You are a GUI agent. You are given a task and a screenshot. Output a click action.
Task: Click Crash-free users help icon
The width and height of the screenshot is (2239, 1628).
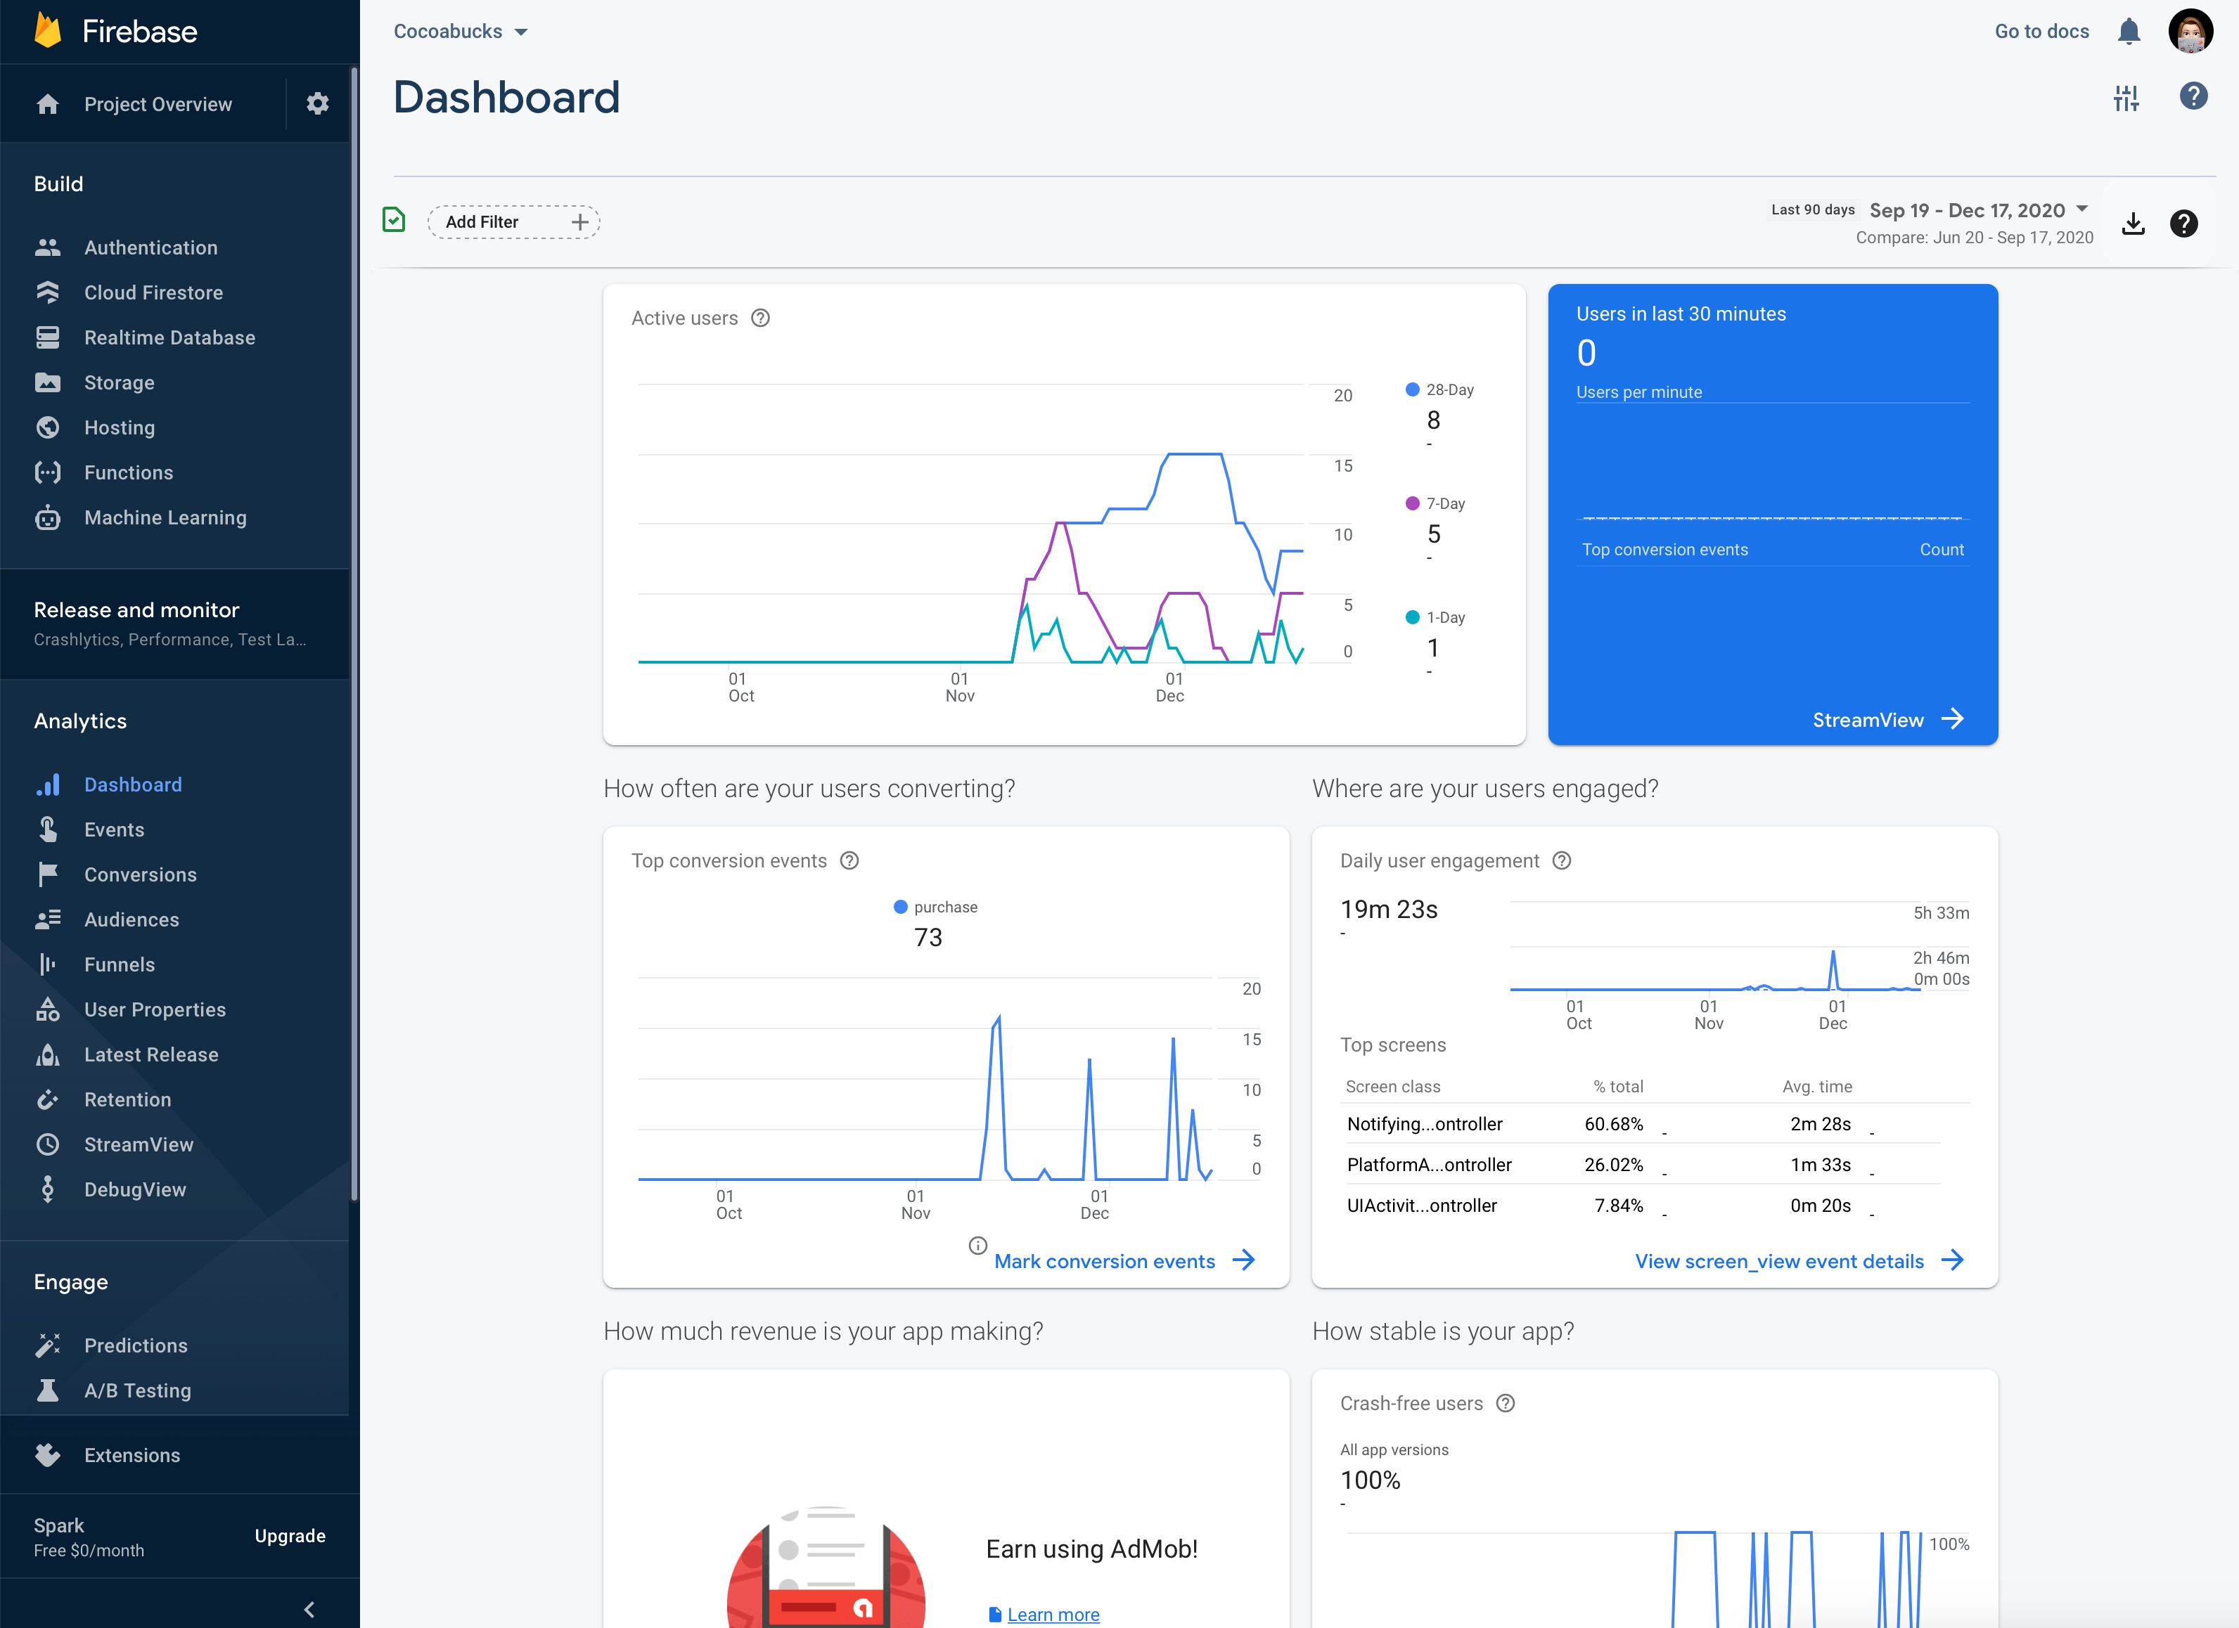[x=1506, y=1403]
